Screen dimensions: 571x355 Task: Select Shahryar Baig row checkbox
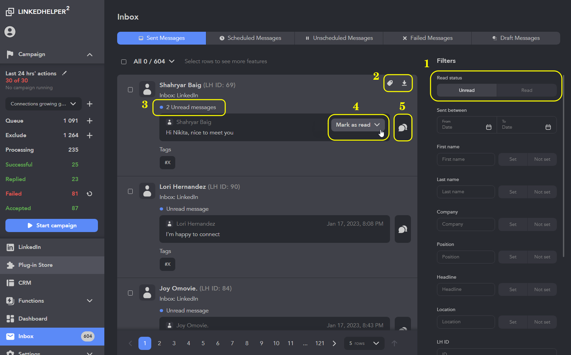click(x=130, y=90)
